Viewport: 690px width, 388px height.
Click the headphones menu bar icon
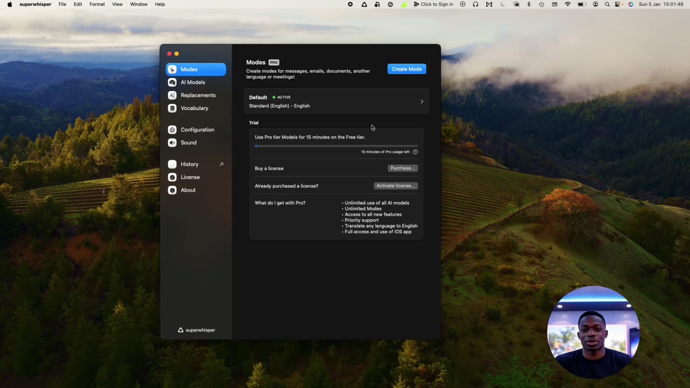click(475, 4)
